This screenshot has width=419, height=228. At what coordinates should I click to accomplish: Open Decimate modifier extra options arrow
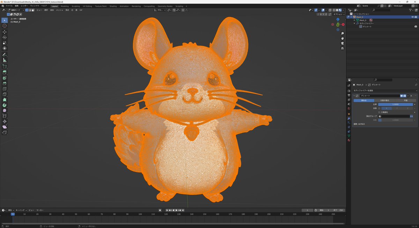coord(408,96)
